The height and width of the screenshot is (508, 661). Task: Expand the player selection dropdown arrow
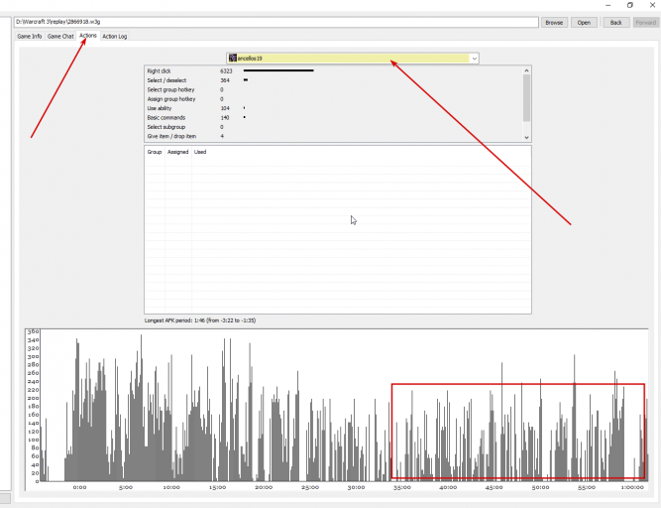tap(475, 59)
